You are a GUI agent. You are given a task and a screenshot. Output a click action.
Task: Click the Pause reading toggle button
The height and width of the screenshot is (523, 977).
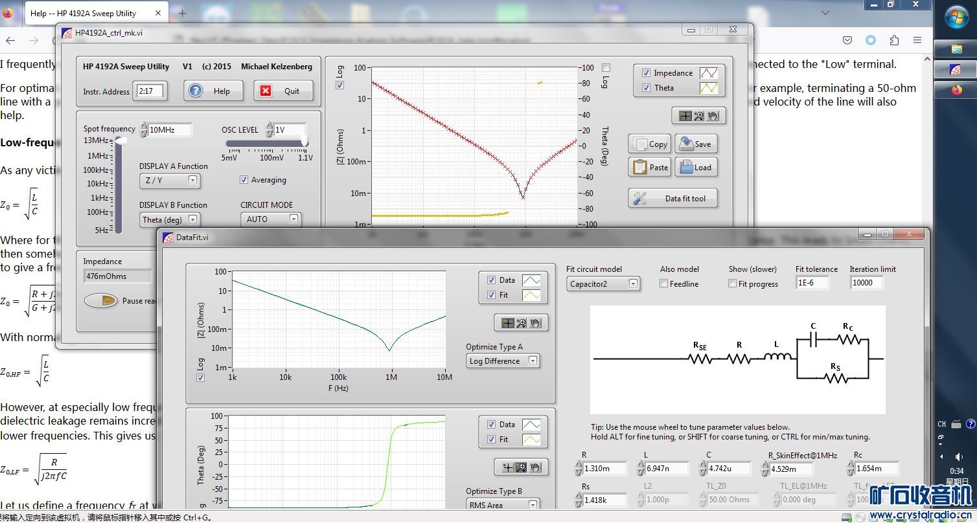coord(101,300)
